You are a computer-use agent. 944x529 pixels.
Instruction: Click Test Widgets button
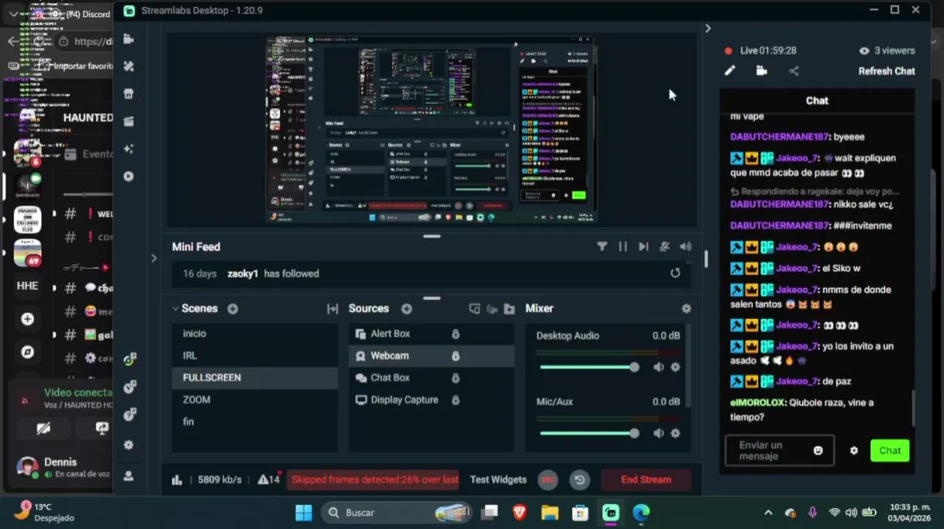click(x=498, y=480)
